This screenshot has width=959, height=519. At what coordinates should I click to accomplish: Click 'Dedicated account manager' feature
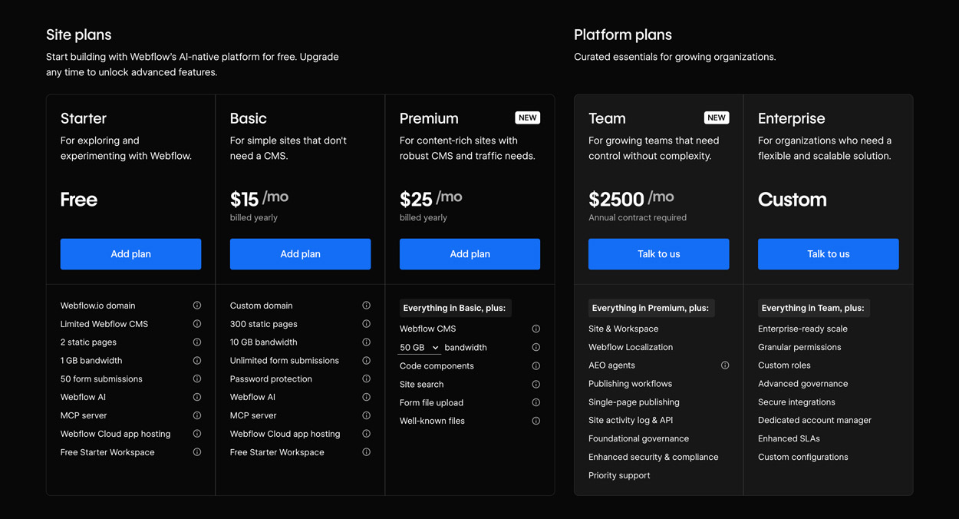click(x=815, y=421)
